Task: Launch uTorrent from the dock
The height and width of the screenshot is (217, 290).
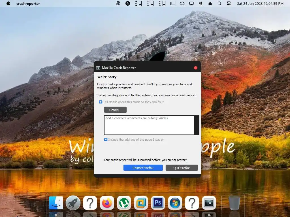Action: click(x=124, y=203)
